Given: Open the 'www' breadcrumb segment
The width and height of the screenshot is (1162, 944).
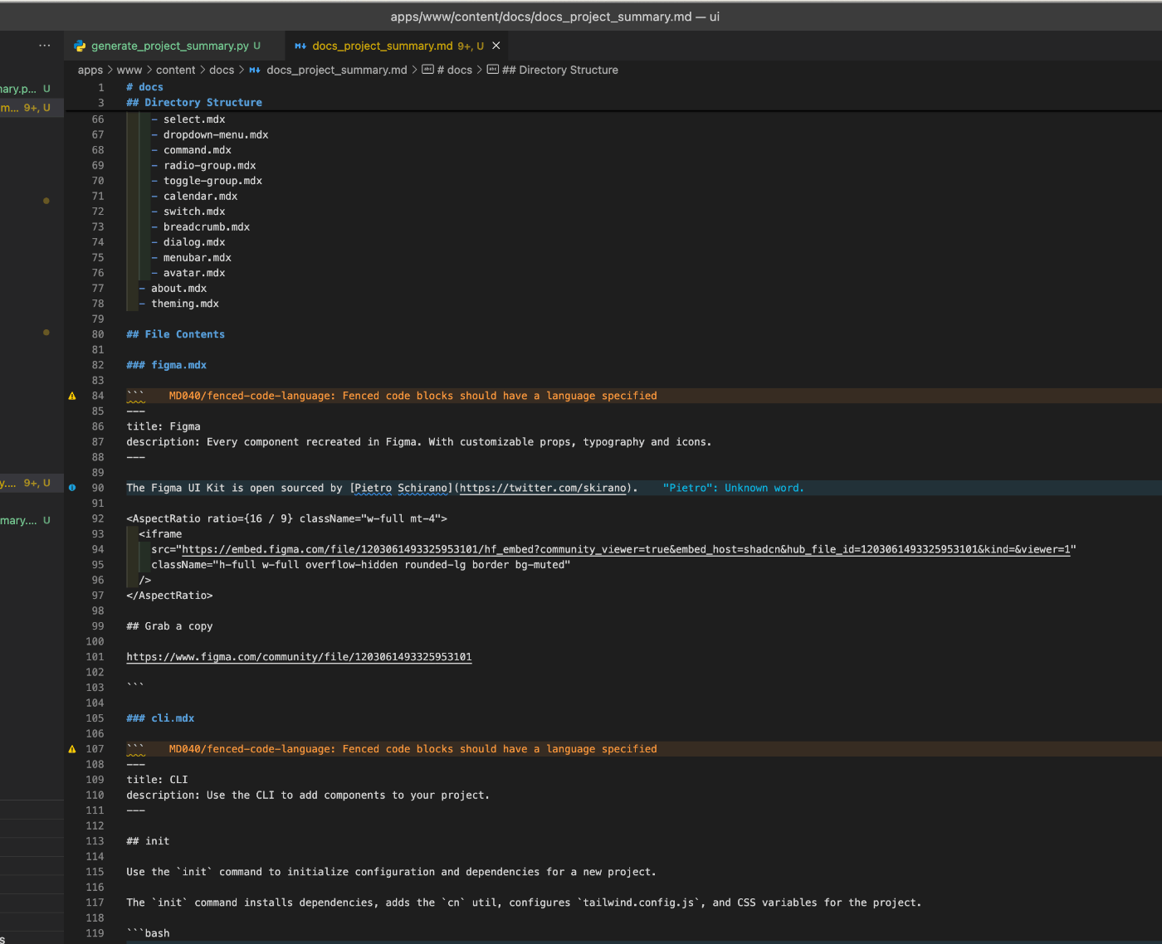Looking at the screenshot, I should click(129, 71).
